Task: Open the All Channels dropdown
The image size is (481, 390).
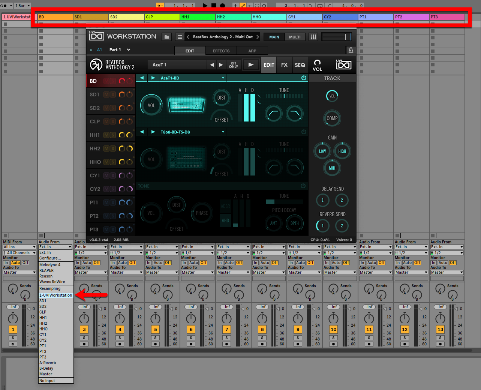Action: 19,253
